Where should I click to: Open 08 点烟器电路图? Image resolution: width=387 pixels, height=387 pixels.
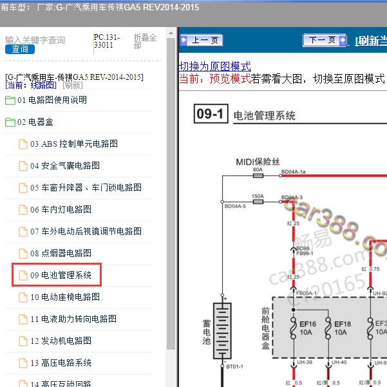tap(61, 253)
